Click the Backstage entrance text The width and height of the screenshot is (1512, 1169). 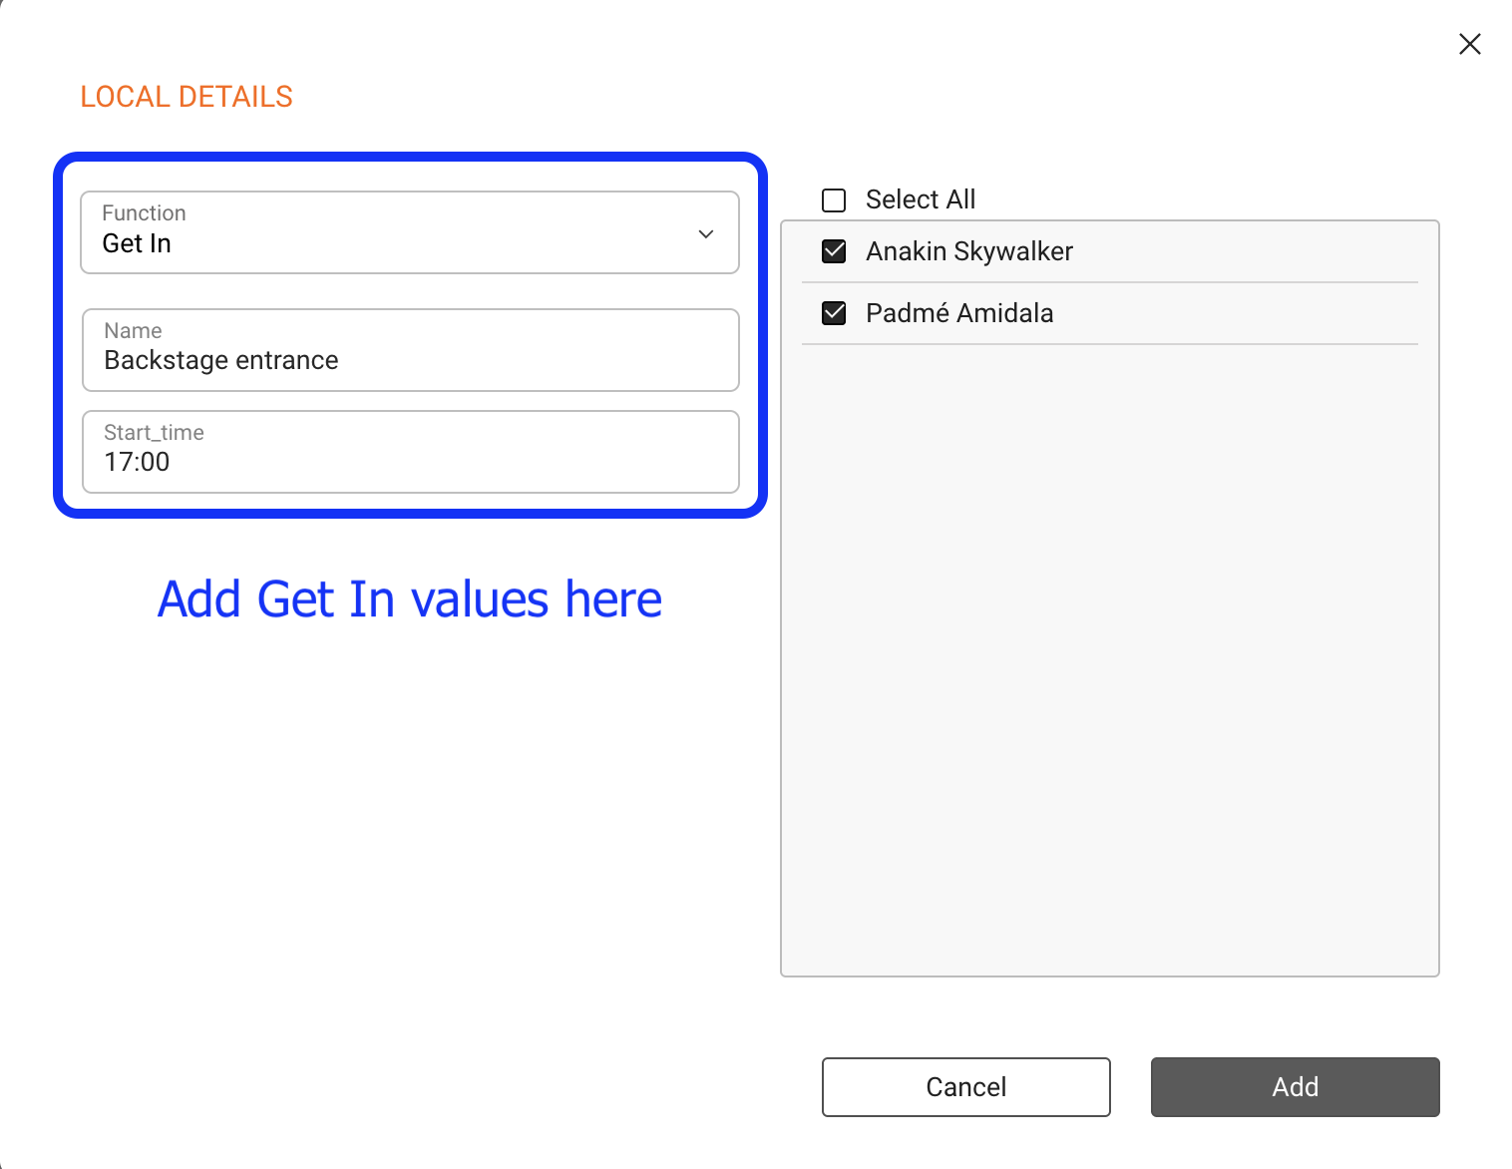[x=221, y=360]
